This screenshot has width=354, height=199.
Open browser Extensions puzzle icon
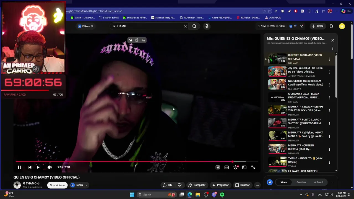click(309, 11)
